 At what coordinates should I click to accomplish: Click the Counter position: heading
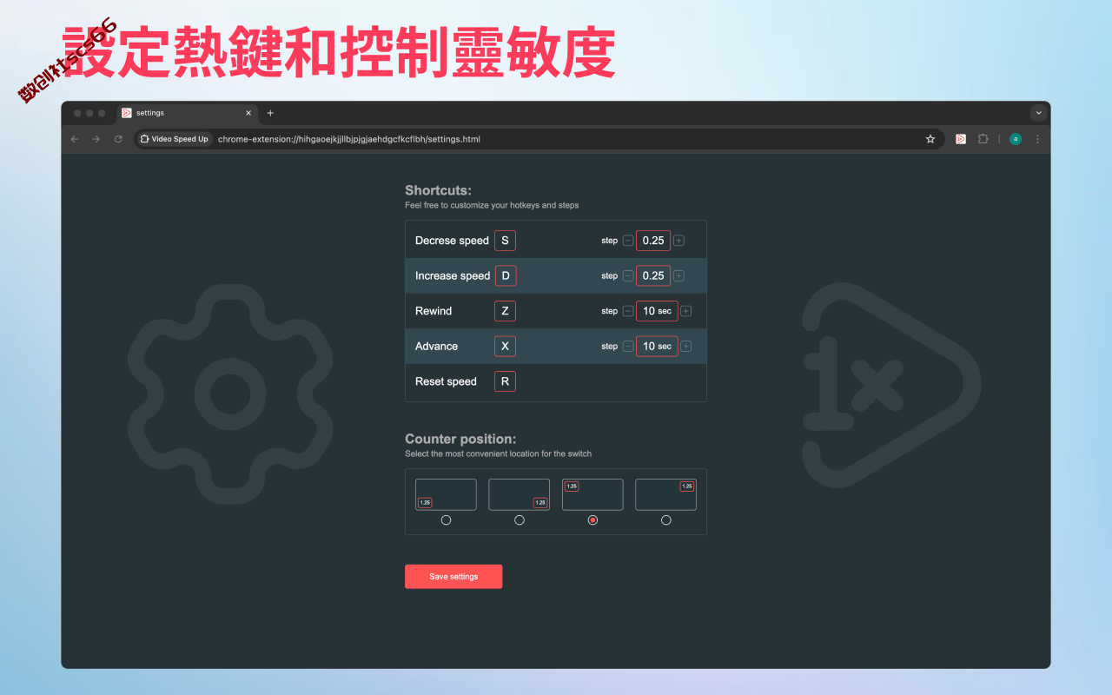coord(460,439)
